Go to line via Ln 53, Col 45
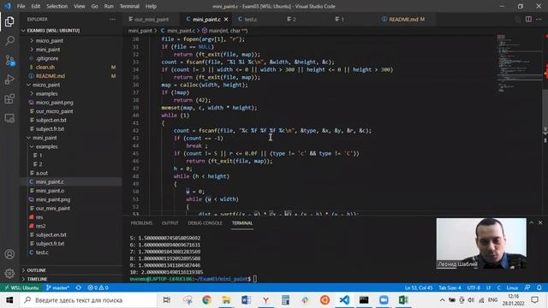548x308 pixels. click(419, 287)
